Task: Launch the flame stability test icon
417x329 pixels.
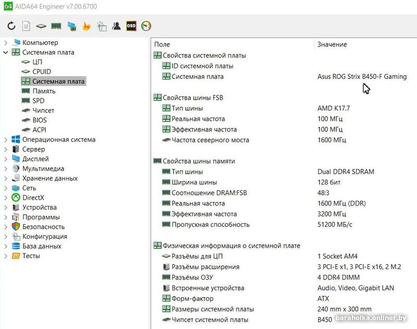Action: [x=87, y=26]
